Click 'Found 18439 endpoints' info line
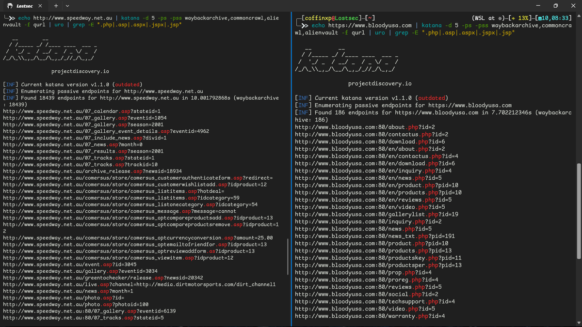582x327 pixels. (x=141, y=101)
